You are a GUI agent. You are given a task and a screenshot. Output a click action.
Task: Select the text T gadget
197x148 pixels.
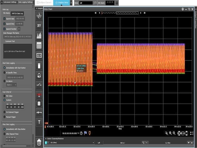[x=39, y=122]
